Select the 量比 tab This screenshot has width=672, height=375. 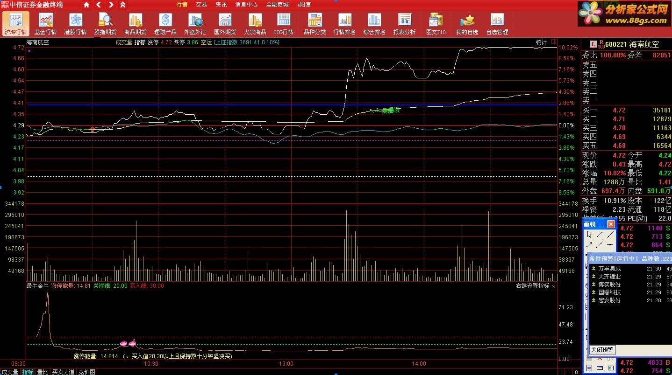pyautogui.click(x=43, y=372)
